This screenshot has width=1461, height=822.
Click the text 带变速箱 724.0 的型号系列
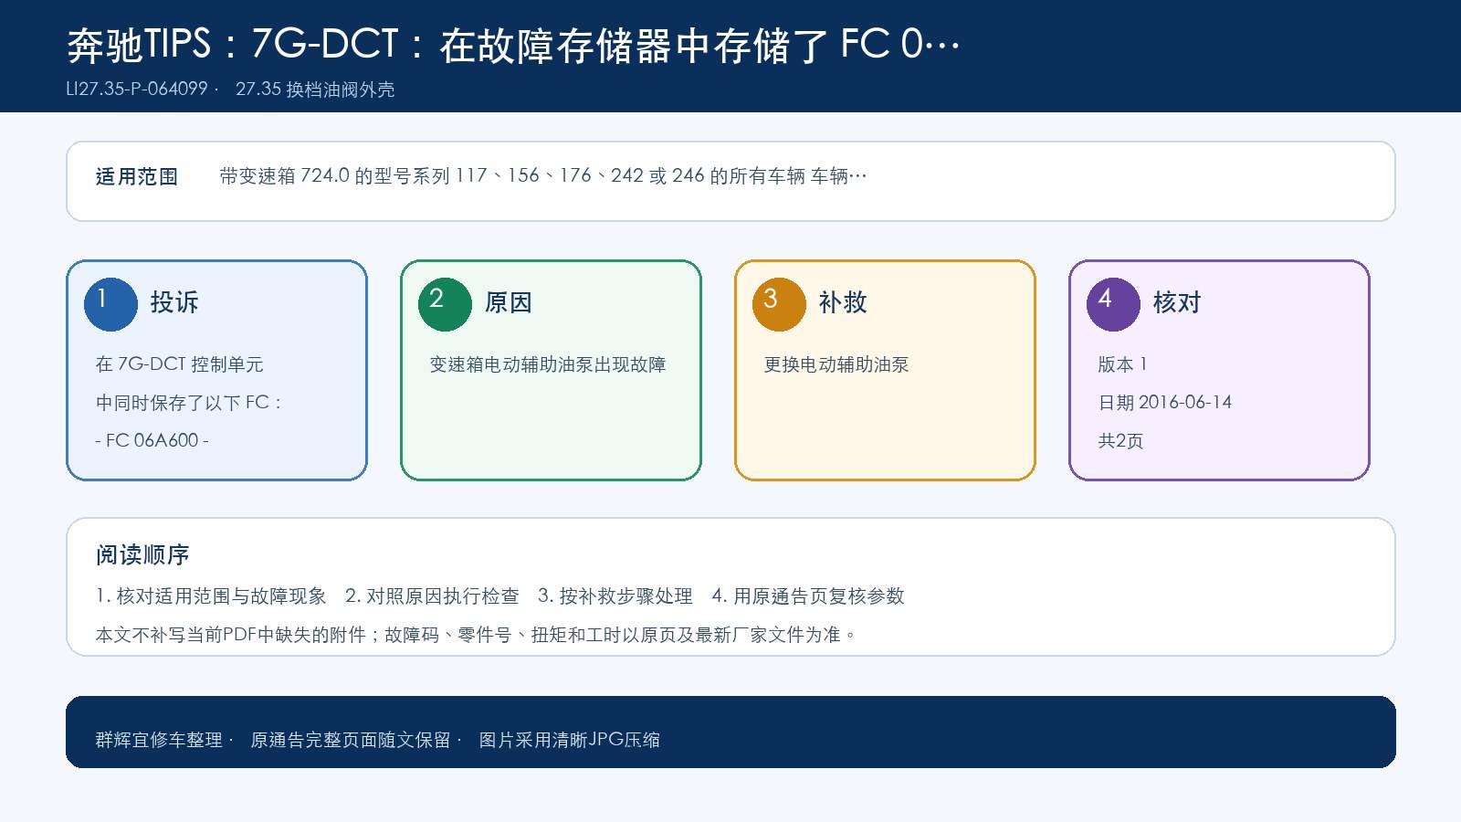335,175
